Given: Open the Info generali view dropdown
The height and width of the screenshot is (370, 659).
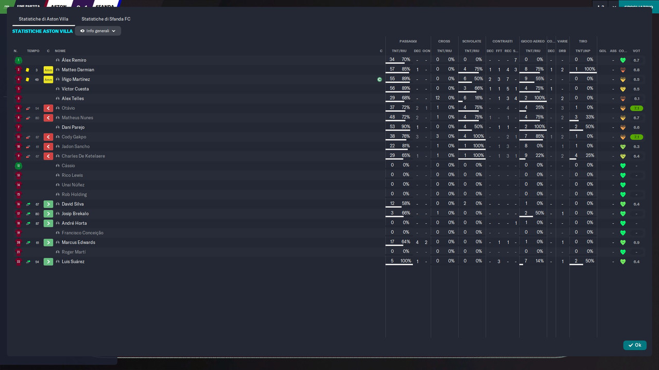Looking at the screenshot, I should pos(98,31).
